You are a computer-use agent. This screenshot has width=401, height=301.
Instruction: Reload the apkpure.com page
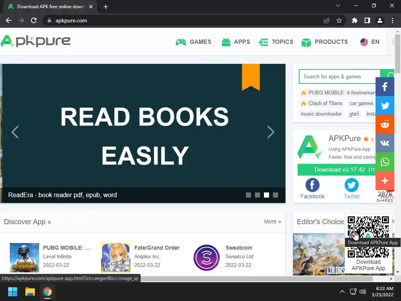click(34, 20)
